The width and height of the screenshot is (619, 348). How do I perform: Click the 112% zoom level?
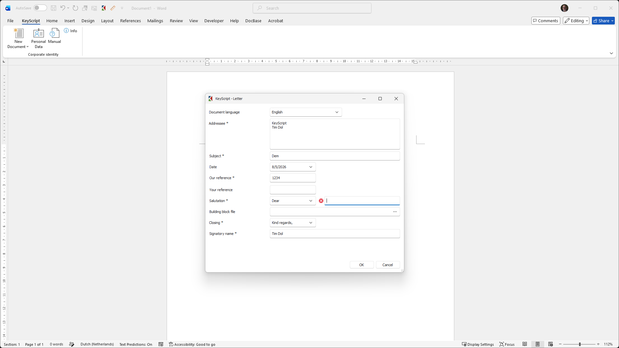(608, 344)
